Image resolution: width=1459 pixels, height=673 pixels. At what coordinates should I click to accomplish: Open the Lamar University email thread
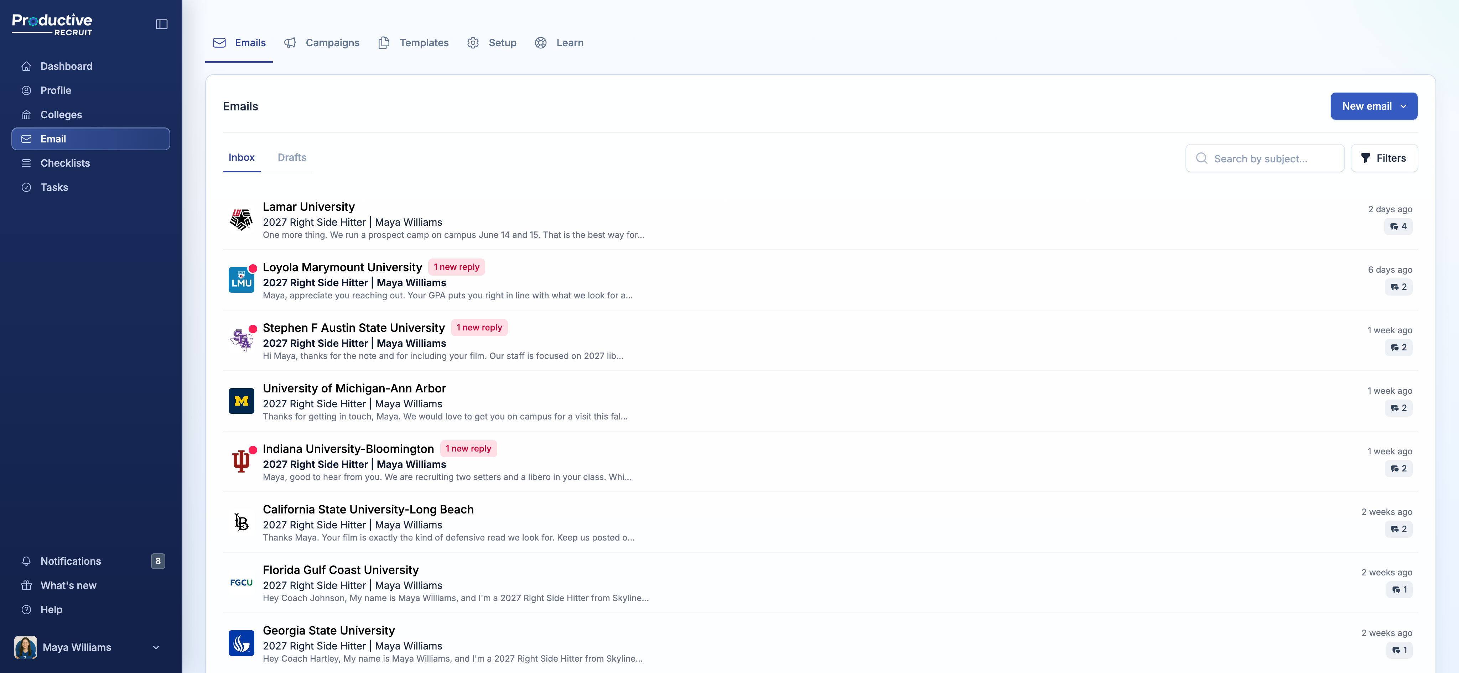820,220
